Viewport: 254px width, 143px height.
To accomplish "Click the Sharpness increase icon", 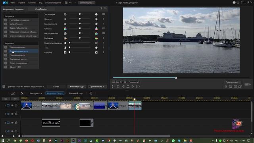I will click(x=96, y=52).
